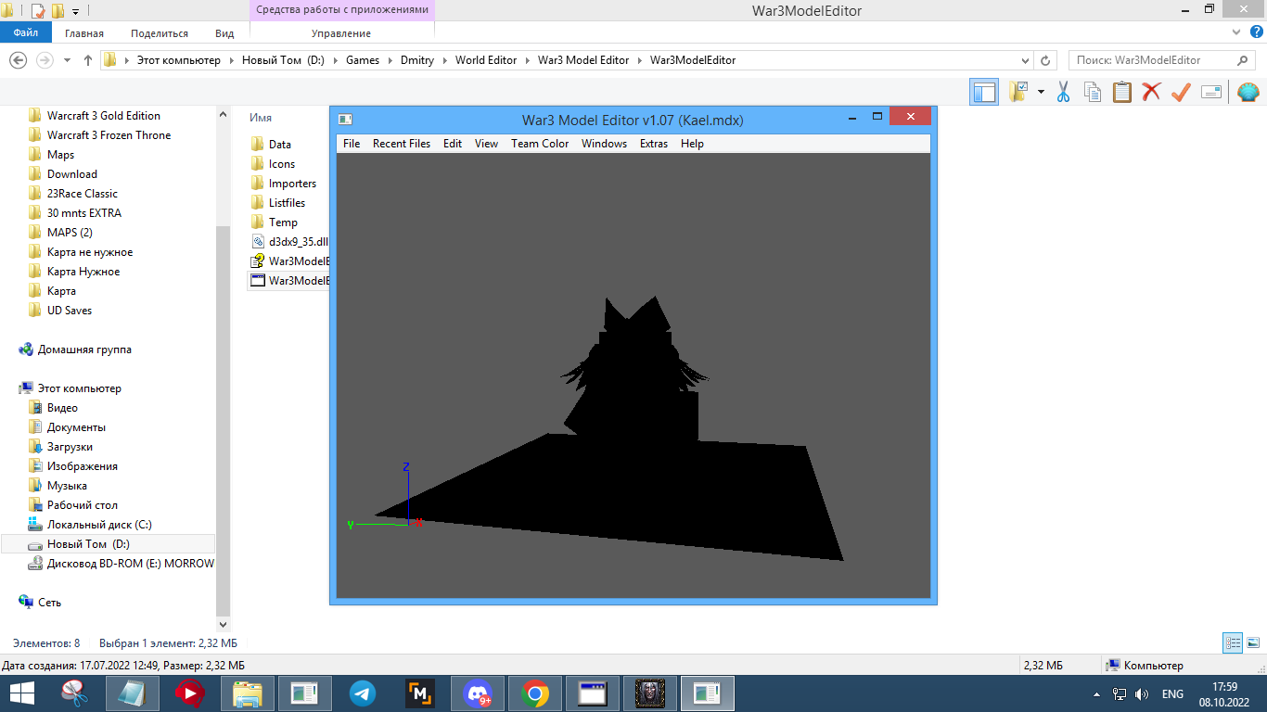Select Сеть in the navigation pane
Image resolution: width=1267 pixels, height=712 pixels.
[x=49, y=603]
